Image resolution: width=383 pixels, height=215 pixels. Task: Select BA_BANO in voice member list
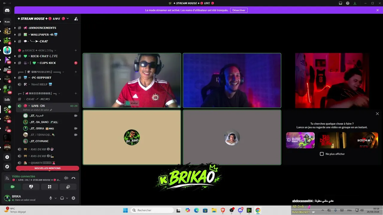coord(51,122)
